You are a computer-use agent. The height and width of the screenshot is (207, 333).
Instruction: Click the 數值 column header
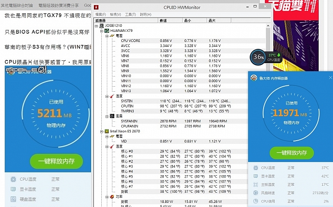point(170,21)
